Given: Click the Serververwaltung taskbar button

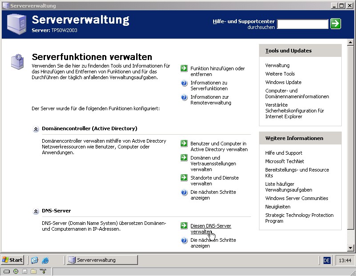Looking at the screenshot, I should coord(102,260).
